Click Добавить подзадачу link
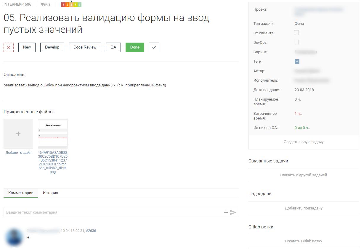 (303, 208)
